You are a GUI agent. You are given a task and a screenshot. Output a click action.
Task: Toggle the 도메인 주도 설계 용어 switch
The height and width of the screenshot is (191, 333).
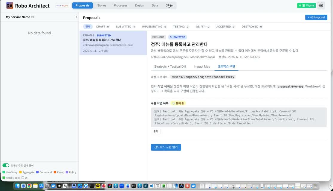point(6,166)
